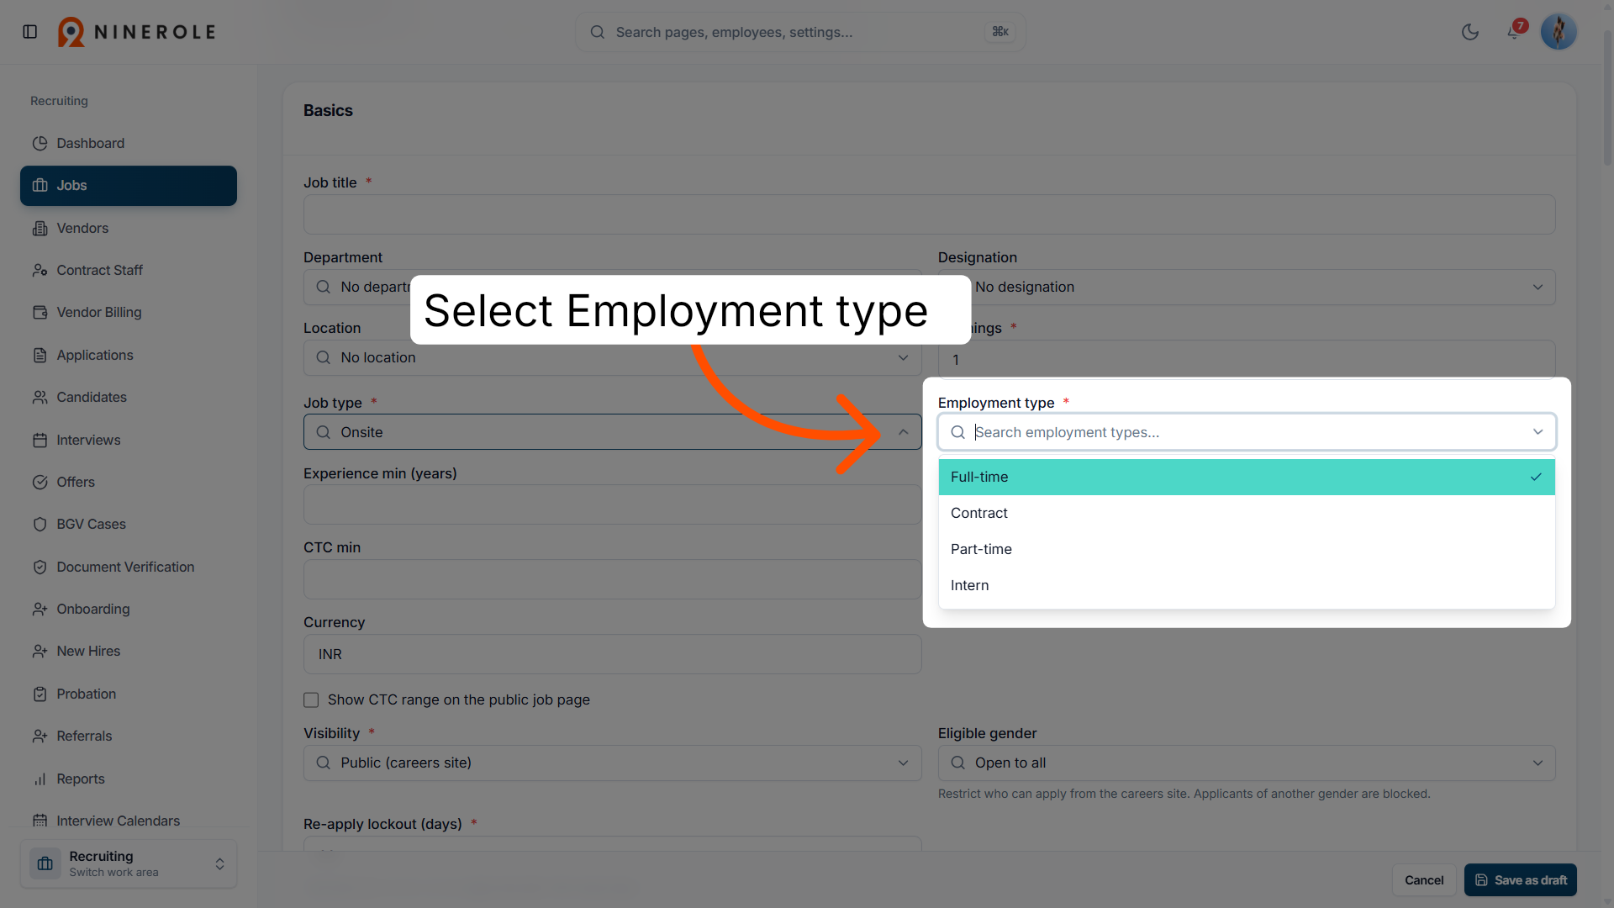Open the user profile avatar
The height and width of the screenshot is (908, 1614).
click(1559, 32)
